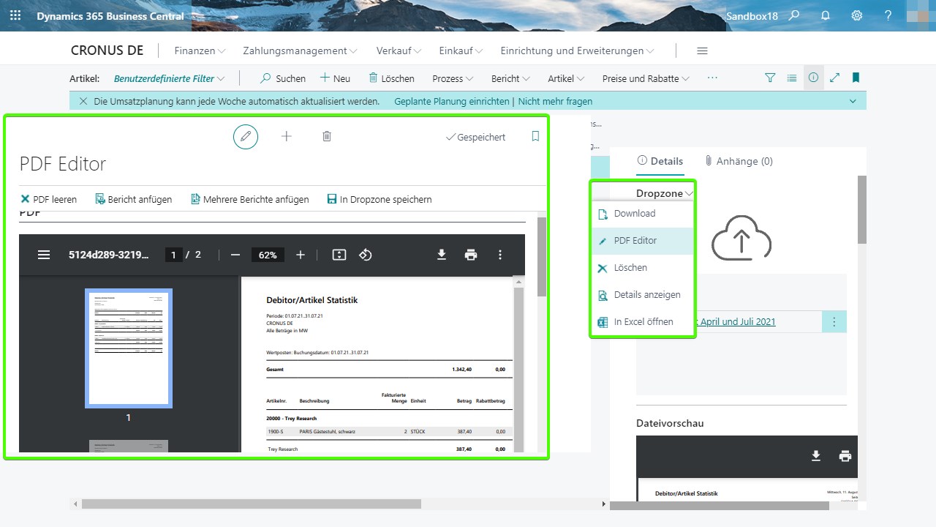Download the PDF in the editor viewer
Image resolution: width=936 pixels, height=527 pixels.
(x=442, y=255)
